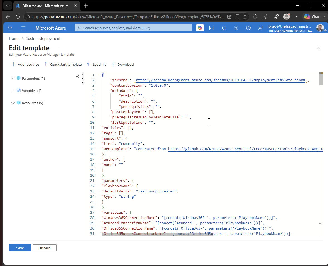Open the github.com Azure-Sentinel link
The width and height of the screenshot is (328, 266).
[x=245, y=149]
